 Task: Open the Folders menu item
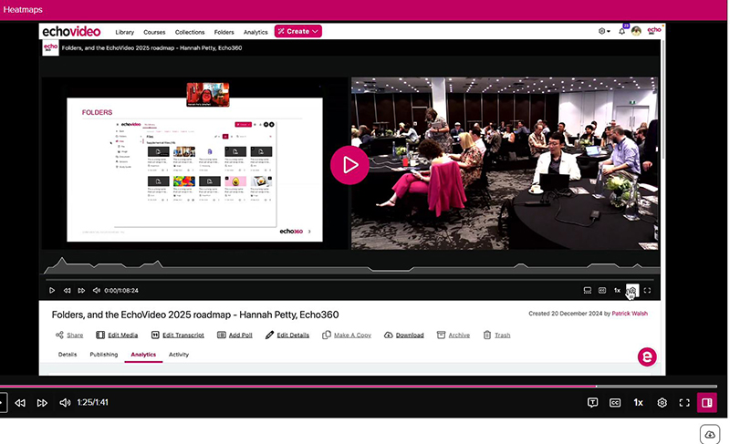(224, 32)
